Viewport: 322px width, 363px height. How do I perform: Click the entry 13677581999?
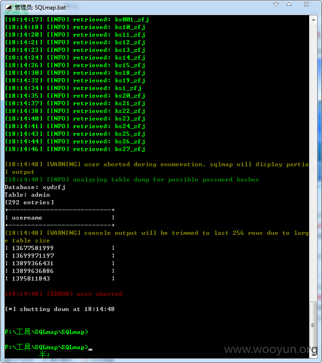33,248
